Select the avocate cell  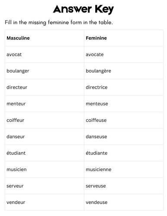[124, 54]
